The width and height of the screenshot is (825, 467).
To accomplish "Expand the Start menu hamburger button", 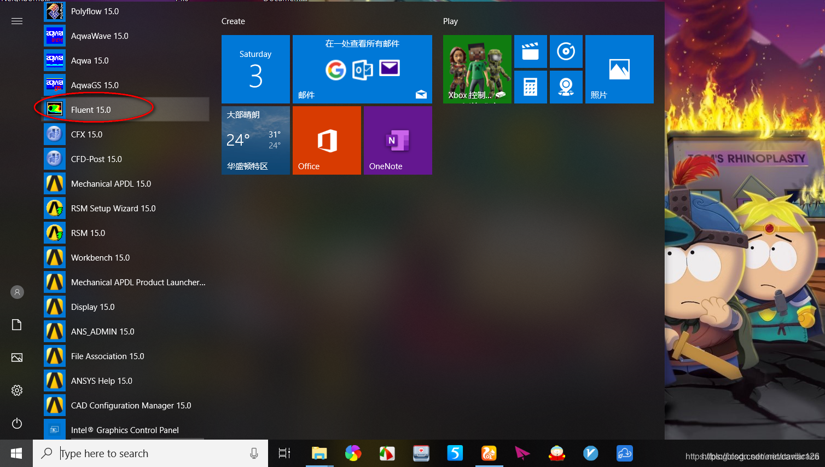I will click(17, 21).
